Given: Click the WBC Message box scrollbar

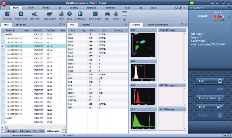Looking at the screenshot, I should click(x=184, y=57).
